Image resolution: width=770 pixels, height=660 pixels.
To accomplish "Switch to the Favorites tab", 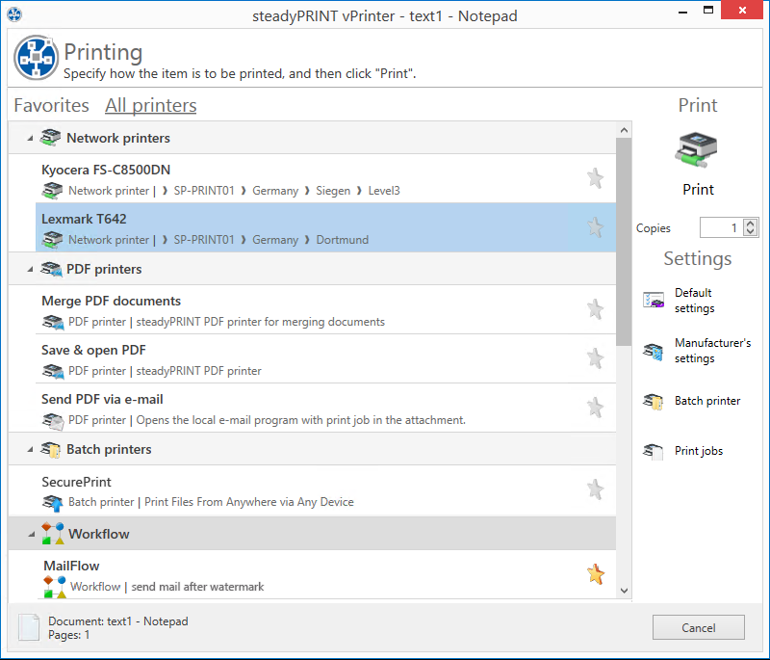I will click(51, 106).
